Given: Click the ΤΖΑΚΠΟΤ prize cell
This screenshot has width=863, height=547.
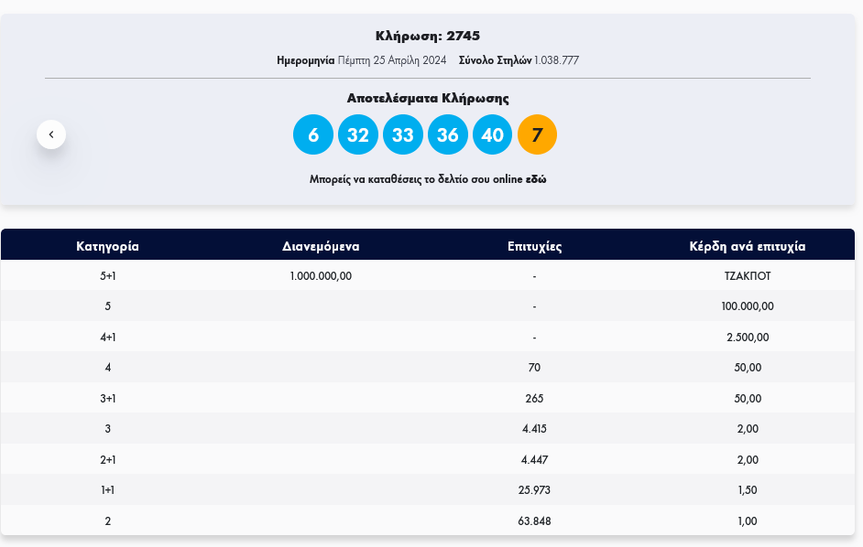Looking at the screenshot, I should point(748,275).
